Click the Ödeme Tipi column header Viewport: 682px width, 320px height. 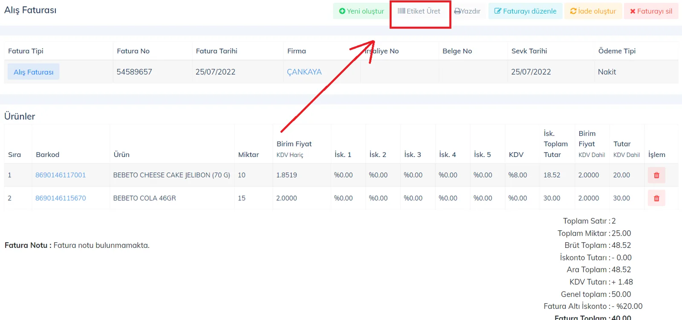click(617, 51)
